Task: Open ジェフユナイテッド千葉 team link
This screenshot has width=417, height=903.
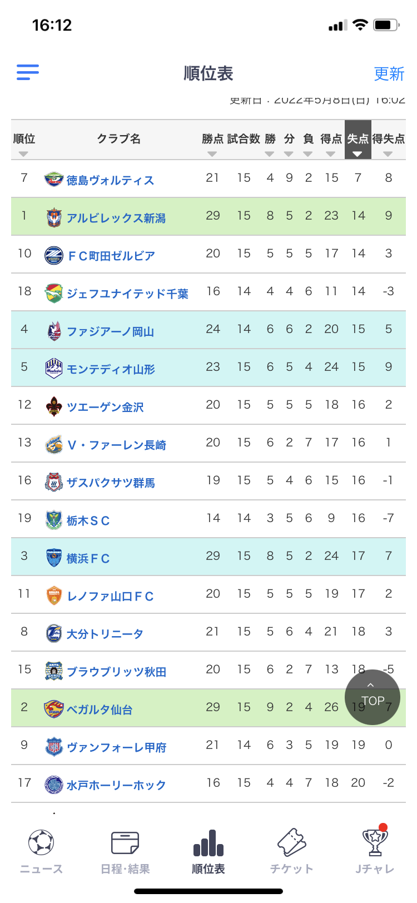Action: (127, 294)
